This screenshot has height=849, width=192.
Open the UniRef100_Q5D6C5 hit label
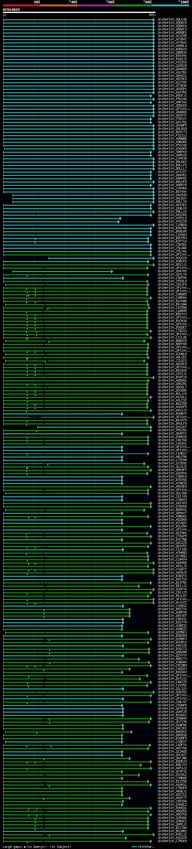pos(172,23)
